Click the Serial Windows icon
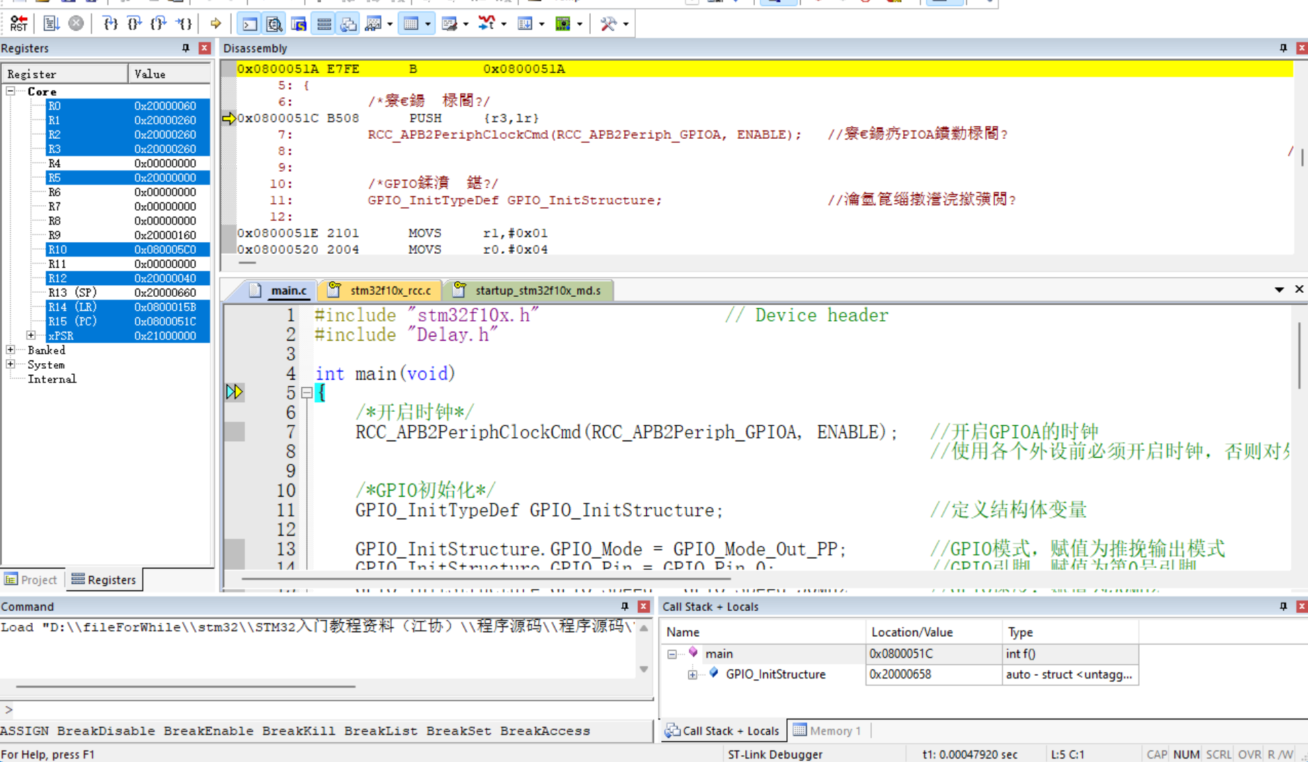 tap(449, 24)
